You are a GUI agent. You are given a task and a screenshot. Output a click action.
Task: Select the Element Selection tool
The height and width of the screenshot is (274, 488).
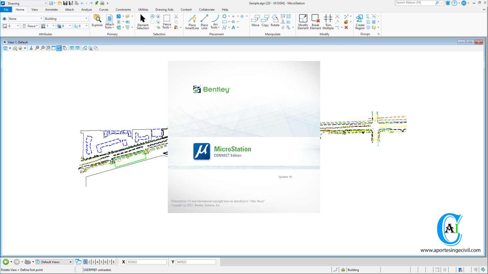pyautogui.click(x=143, y=21)
